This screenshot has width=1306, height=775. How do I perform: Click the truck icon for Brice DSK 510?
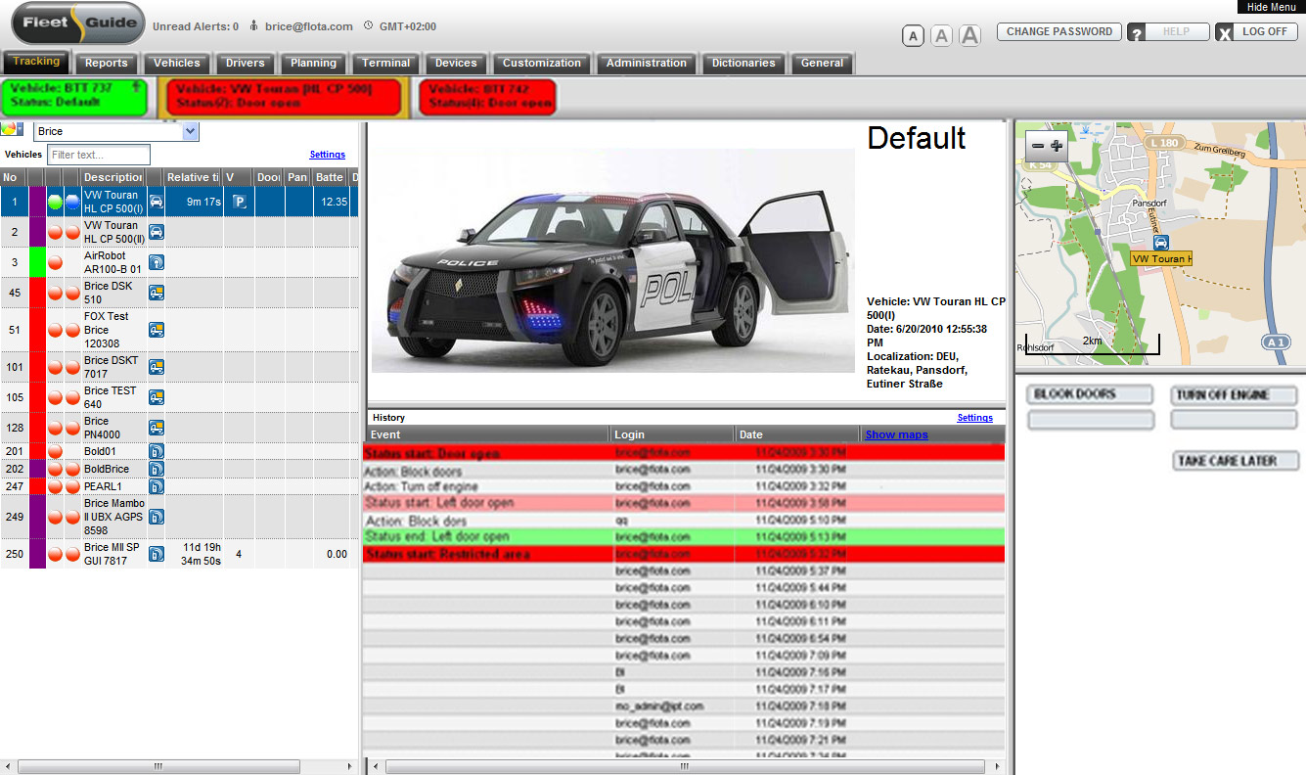coord(156,293)
